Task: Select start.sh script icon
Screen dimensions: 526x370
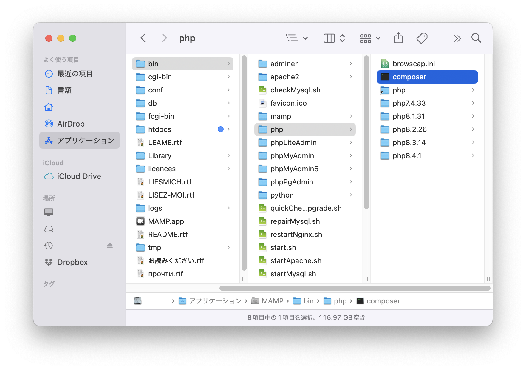Action: point(263,247)
